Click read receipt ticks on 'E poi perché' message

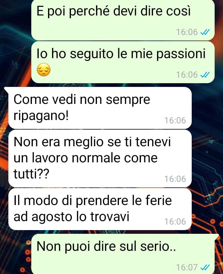point(205,32)
